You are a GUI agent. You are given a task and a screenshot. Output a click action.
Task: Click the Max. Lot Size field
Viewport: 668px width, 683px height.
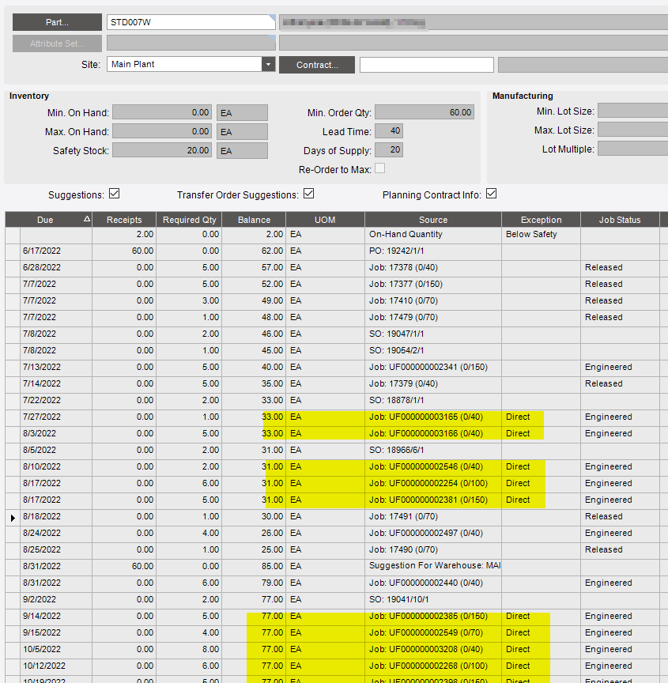[632, 130]
